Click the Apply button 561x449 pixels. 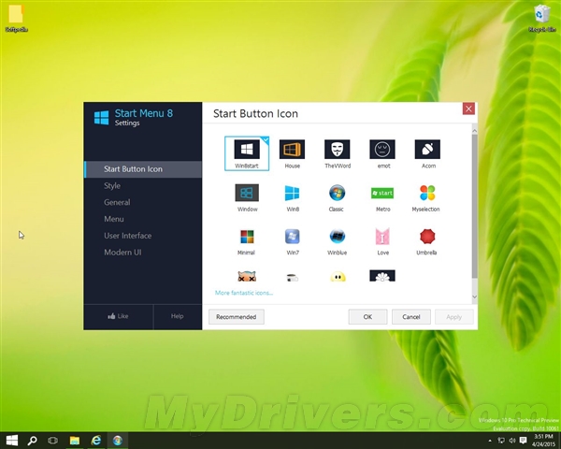pos(454,317)
